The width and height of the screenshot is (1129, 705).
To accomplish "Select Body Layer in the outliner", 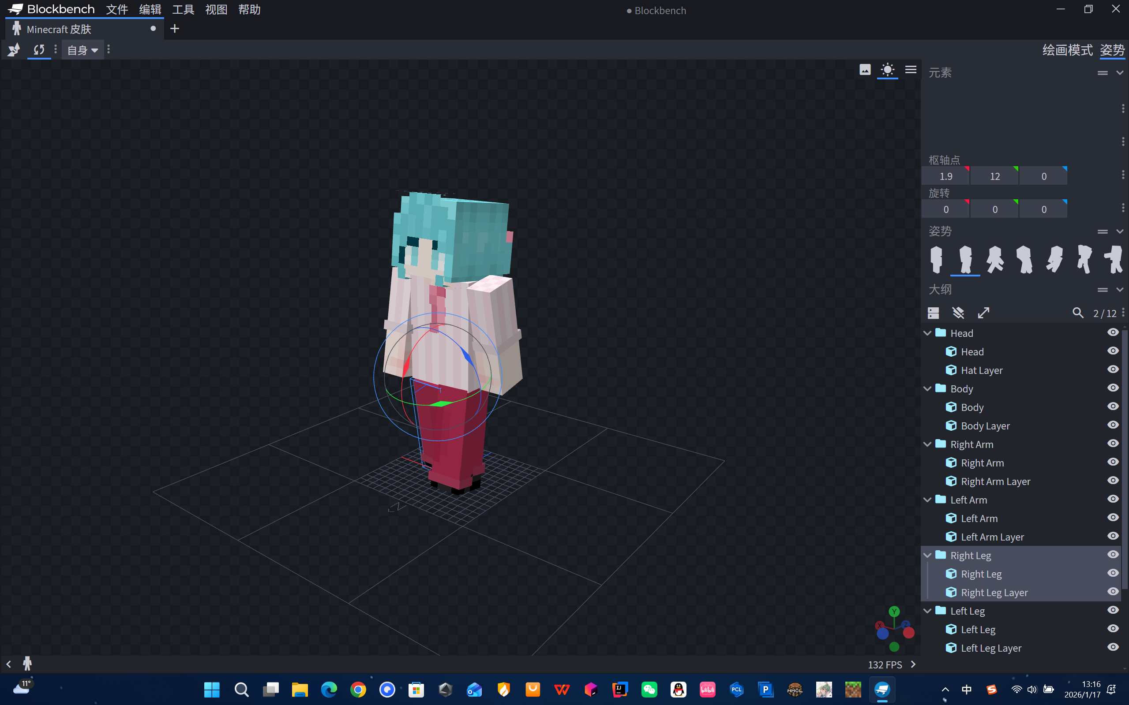I will coord(985,426).
